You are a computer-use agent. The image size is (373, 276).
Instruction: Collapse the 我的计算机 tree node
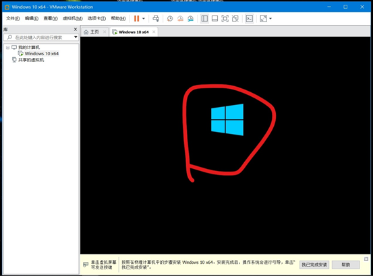pyautogui.click(x=7, y=48)
